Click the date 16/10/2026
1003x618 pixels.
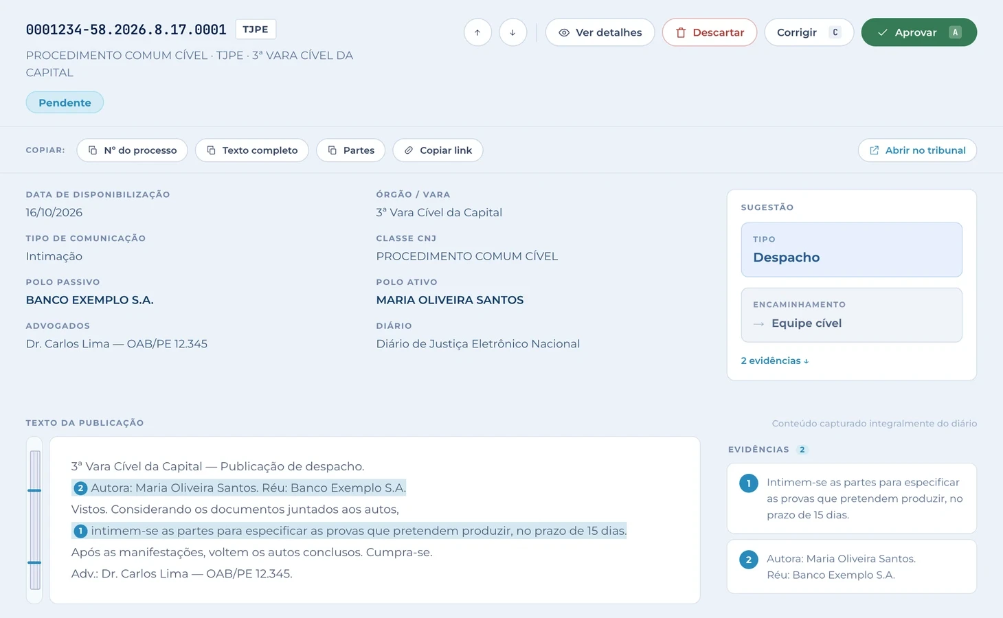click(x=54, y=212)
